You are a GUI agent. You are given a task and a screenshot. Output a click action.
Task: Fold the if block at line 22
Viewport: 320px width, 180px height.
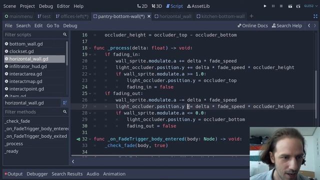pyautogui.click(x=90, y=74)
